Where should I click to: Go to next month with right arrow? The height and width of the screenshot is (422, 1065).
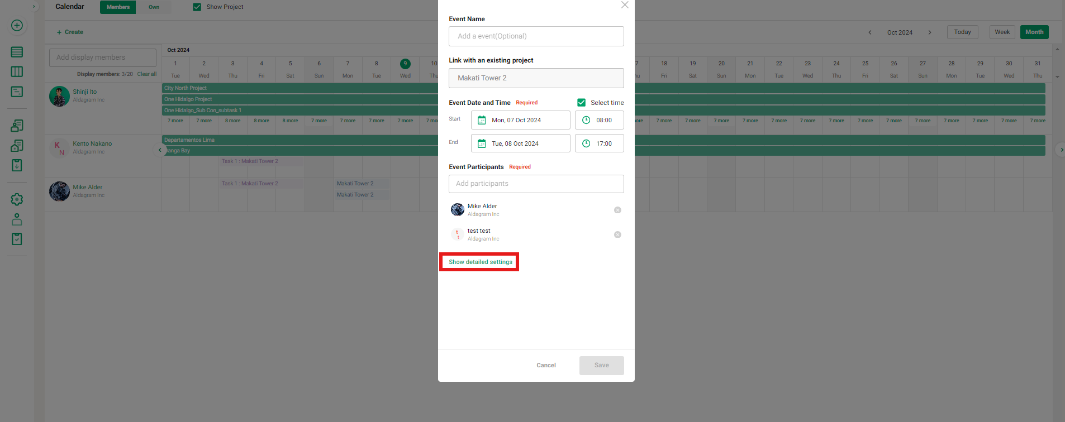pyautogui.click(x=930, y=32)
